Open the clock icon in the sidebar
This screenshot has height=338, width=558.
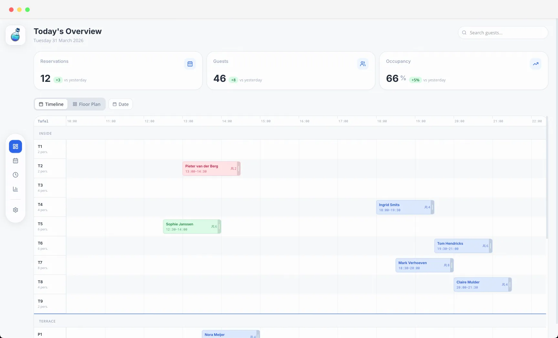coord(15,175)
